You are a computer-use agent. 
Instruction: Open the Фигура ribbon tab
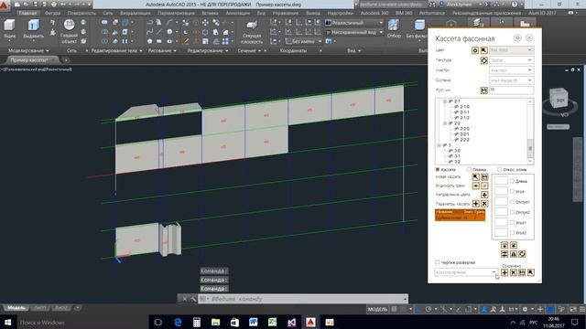[52, 13]
